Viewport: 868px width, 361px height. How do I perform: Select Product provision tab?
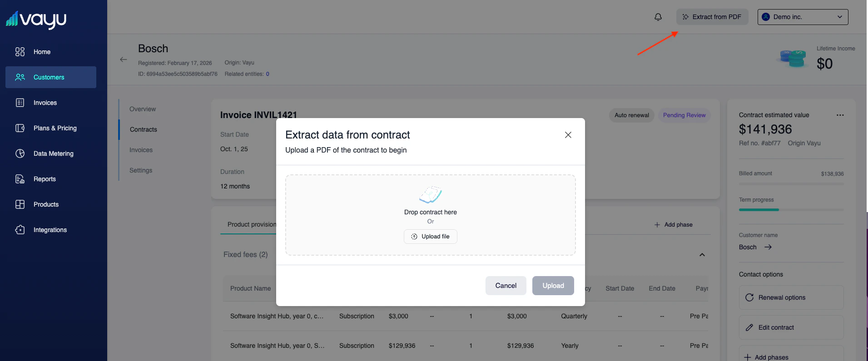pyautogui.click(x=252, y=224)
